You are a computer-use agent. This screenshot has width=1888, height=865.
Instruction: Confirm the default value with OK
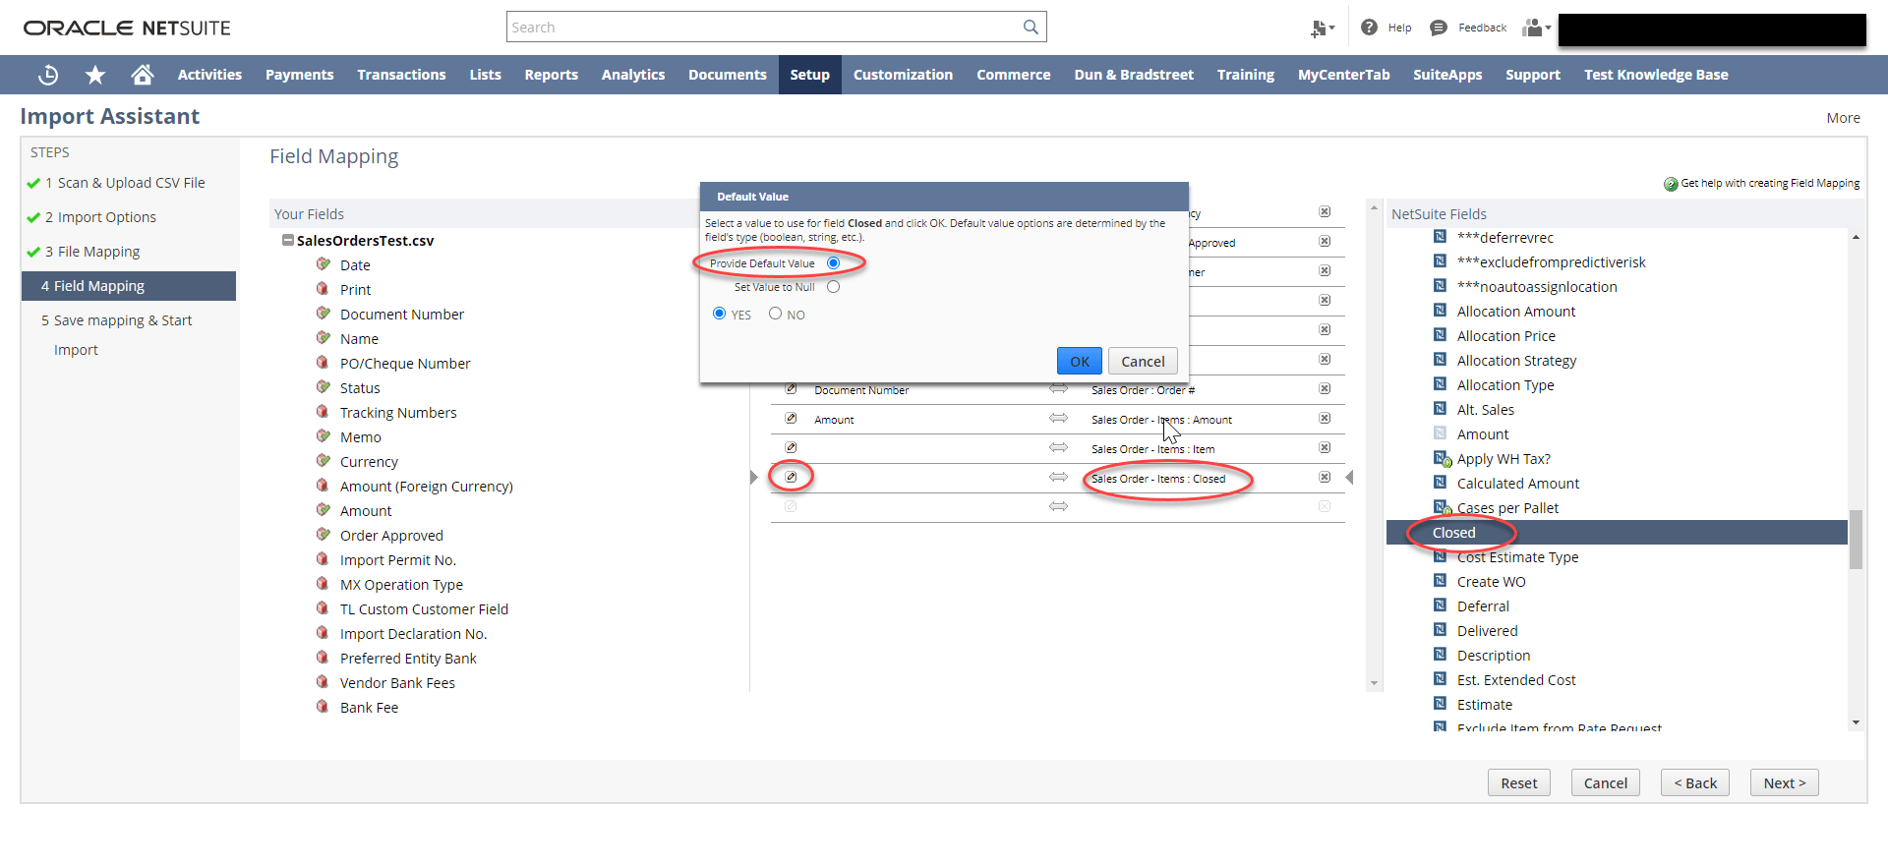point(1080,361)
